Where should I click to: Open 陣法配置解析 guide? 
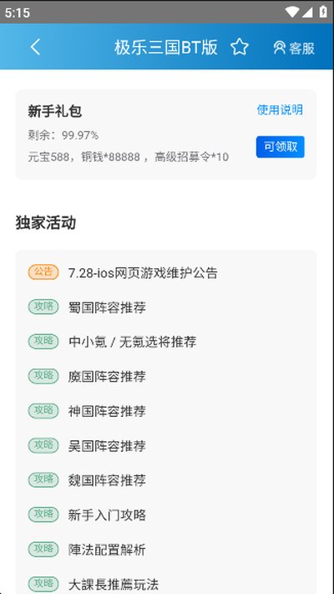107,550
